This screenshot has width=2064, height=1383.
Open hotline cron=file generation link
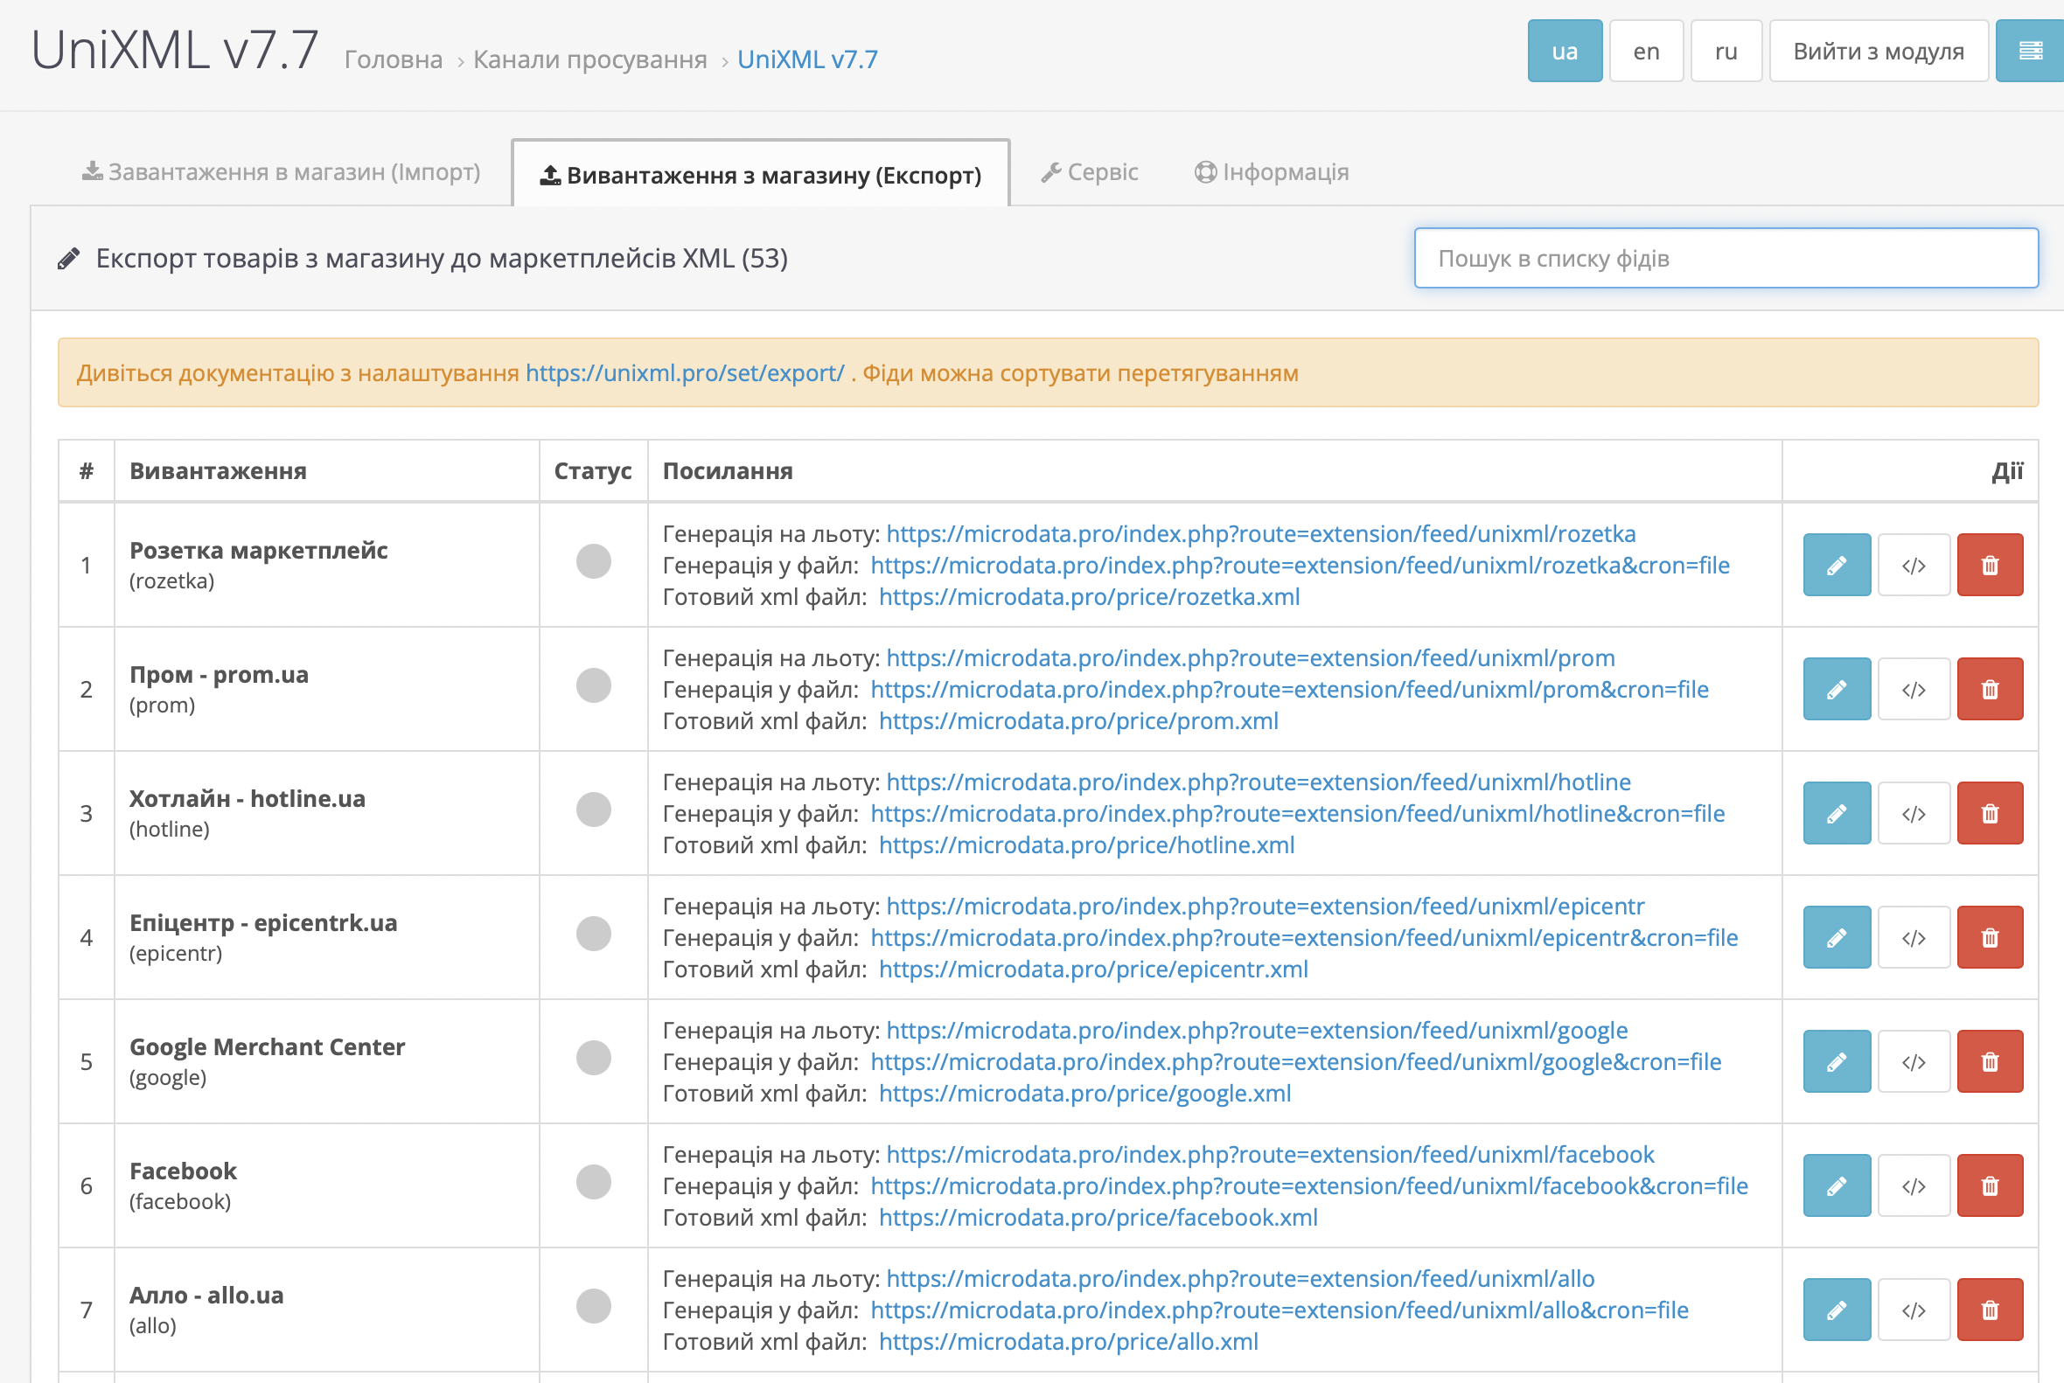[1297, 813]
